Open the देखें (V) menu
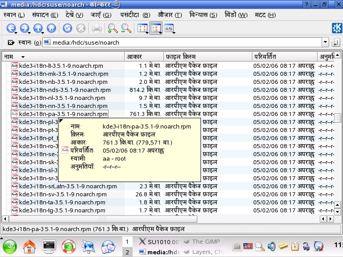Viewport: 343px width, 257px height. tap(75, 15)
